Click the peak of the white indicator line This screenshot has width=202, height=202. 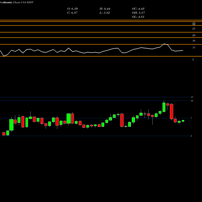pyautogui.click(x=164, y=44)
